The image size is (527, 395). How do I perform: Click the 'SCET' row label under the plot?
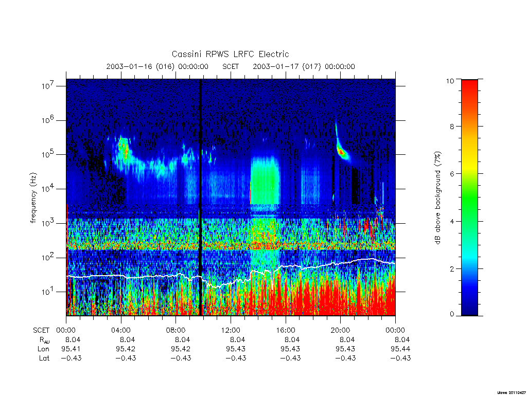pos(41,330)
